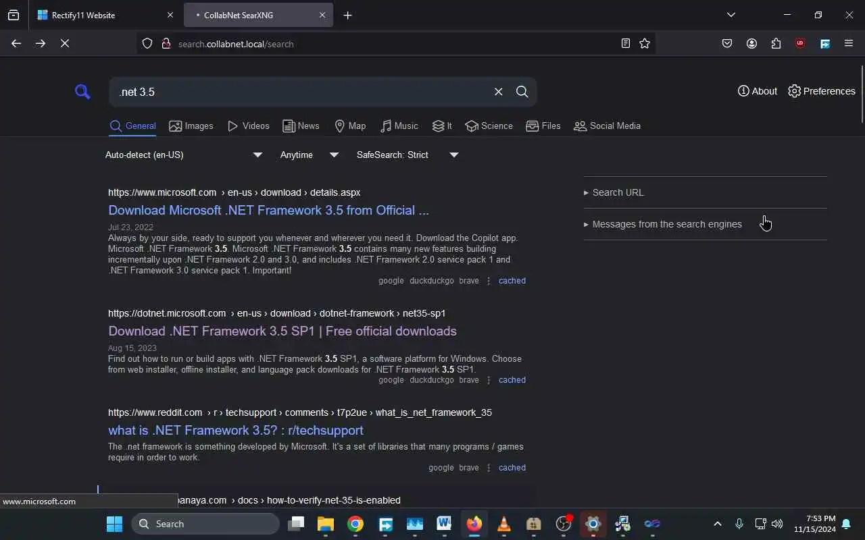The height and width of the screenshot is (540, 865).
Task: Switch to the Videos tab
Action: (249, 126)
